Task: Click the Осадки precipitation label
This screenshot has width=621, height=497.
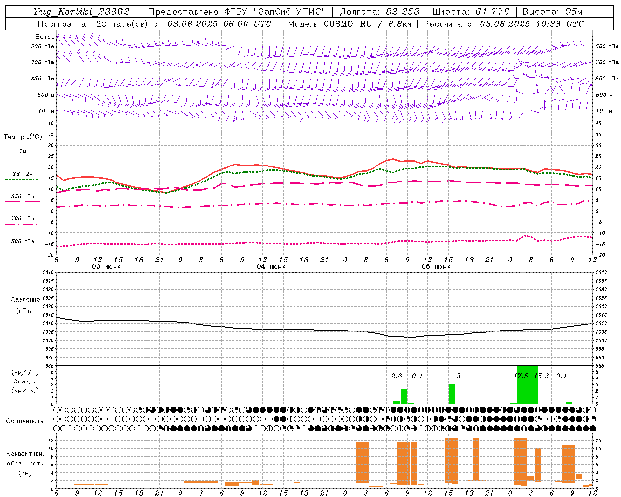Action: pyautogui.click(x=25, y=381)
